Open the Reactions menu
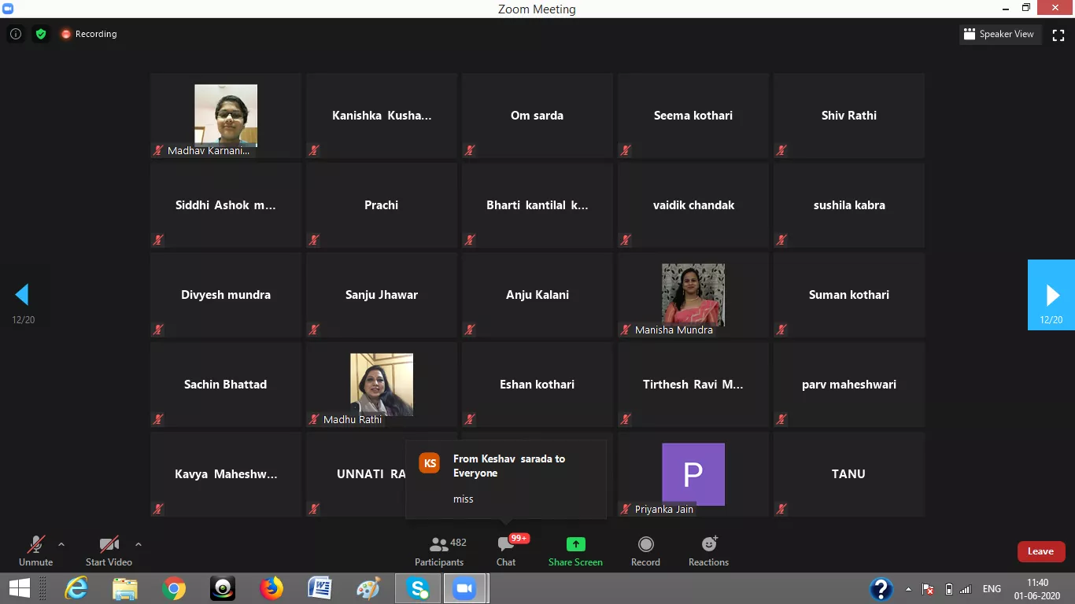Image resolution: width=1075 pixels, height=604 pixels. point(708,551)
